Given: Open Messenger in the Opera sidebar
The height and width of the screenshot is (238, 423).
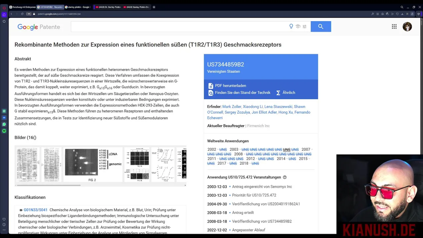Looking at the screenshot, I should [4, 118].
